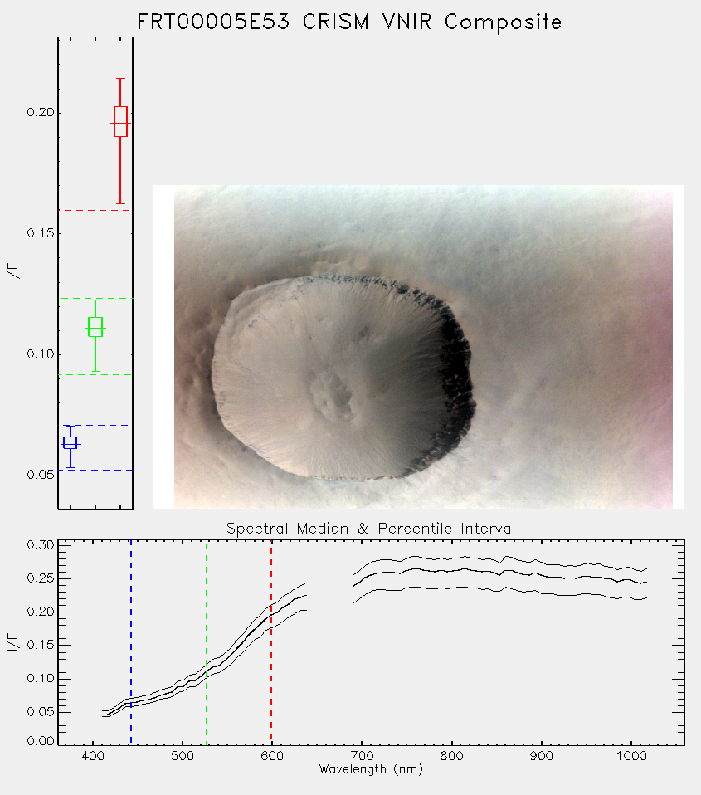Click the FRT00005E53 CRISM VNIR Composite title

pos(350,22)
